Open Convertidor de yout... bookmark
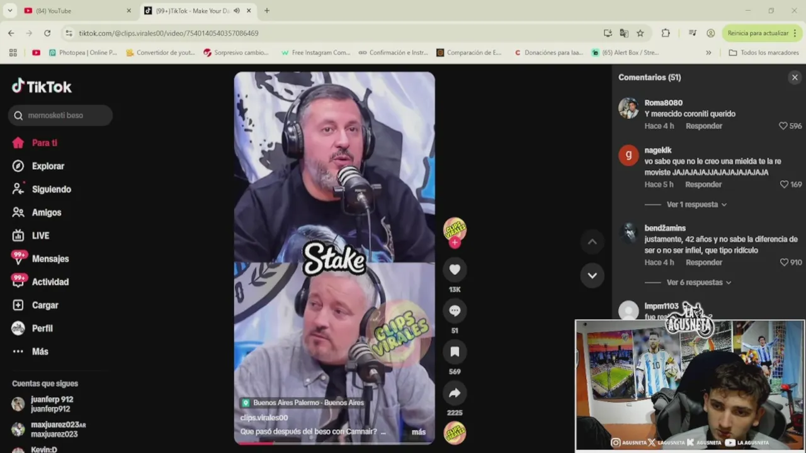Viewport: 806px width, 453px height. [161, 53]
